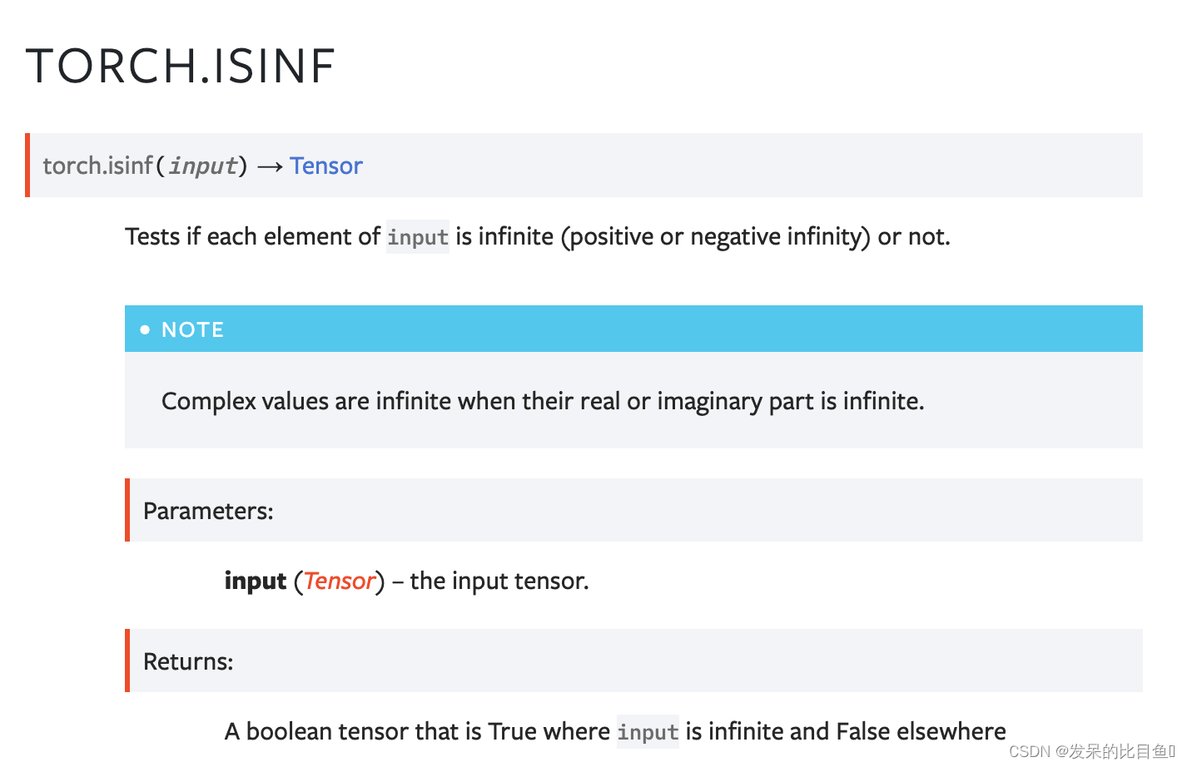Click the complex values note text
Image resolution: width=1187 pixels, height=767 pixels.
[543, 401]
